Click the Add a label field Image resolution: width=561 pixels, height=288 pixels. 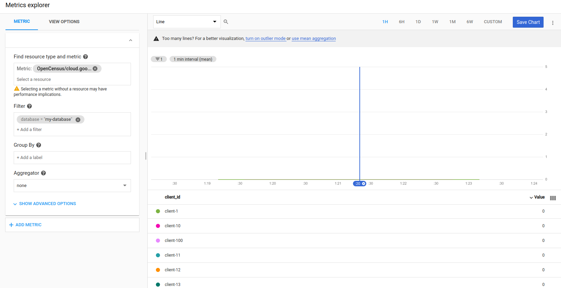coord(72,158)
